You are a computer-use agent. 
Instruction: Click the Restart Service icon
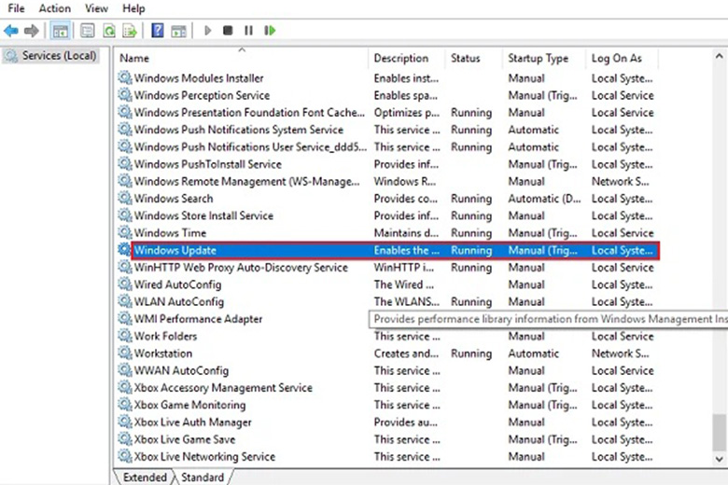click(x=270, y=31)
